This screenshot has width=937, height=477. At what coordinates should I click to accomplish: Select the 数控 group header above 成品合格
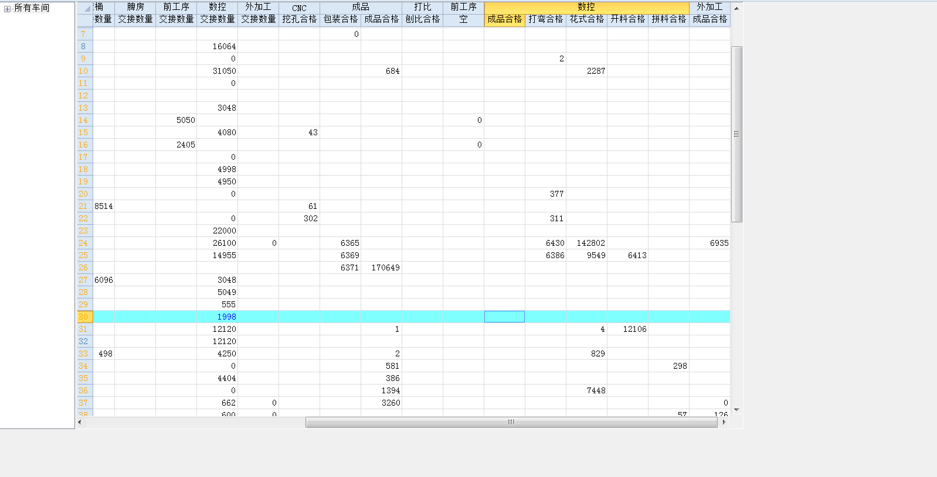(586, 7)
